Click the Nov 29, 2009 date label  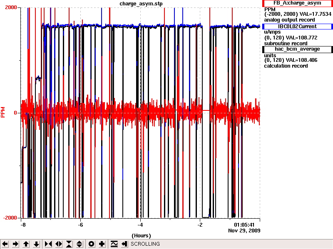(x=244, y=230)
